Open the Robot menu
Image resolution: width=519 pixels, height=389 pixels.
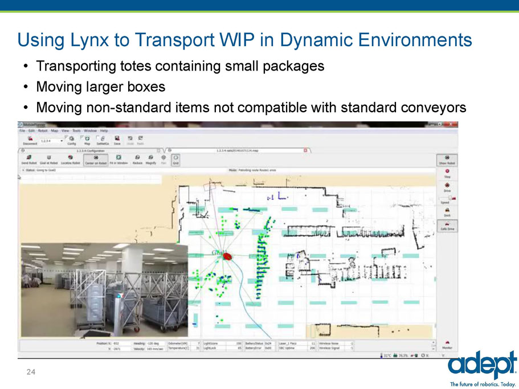pyautogui.click(x=44, y=131)
